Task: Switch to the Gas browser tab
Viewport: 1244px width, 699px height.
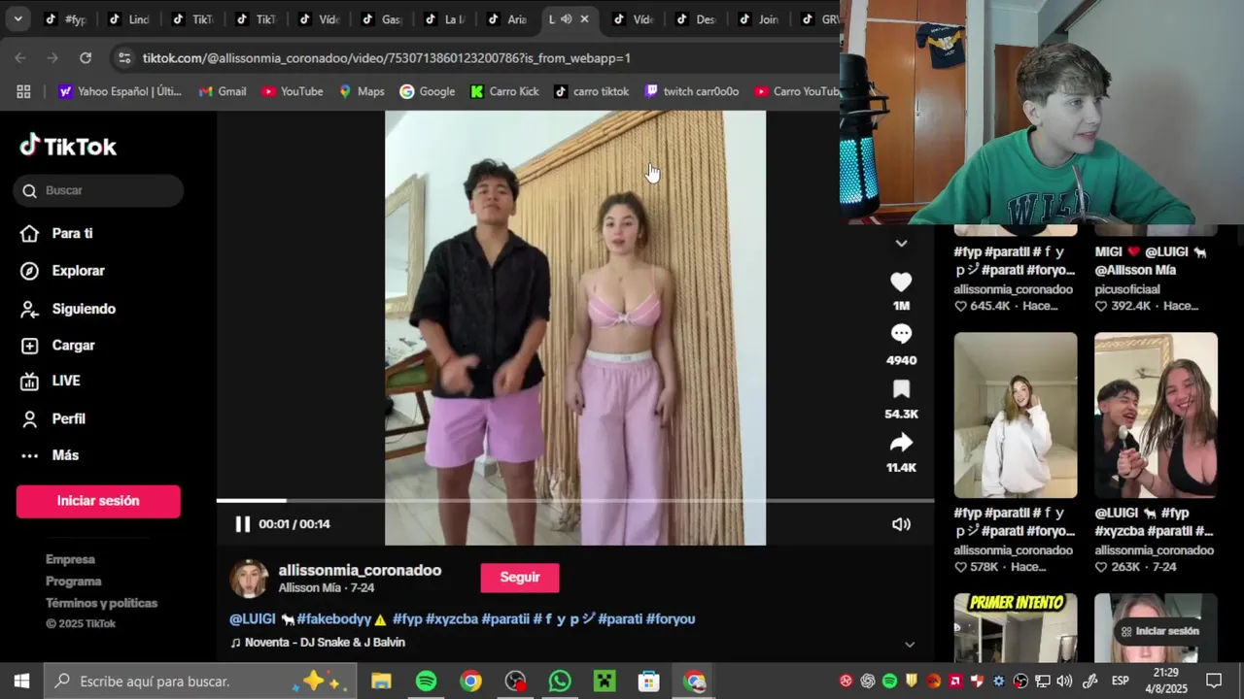Action: pos(380,19)
